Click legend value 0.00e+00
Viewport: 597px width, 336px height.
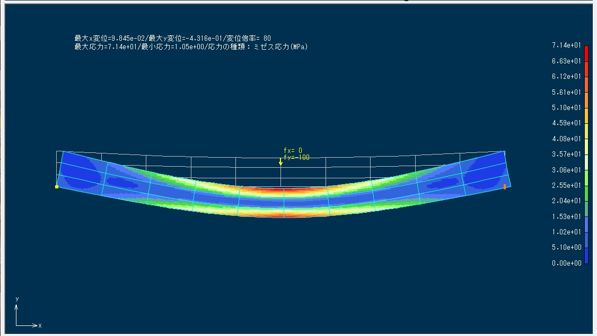(x=567, y=263)
